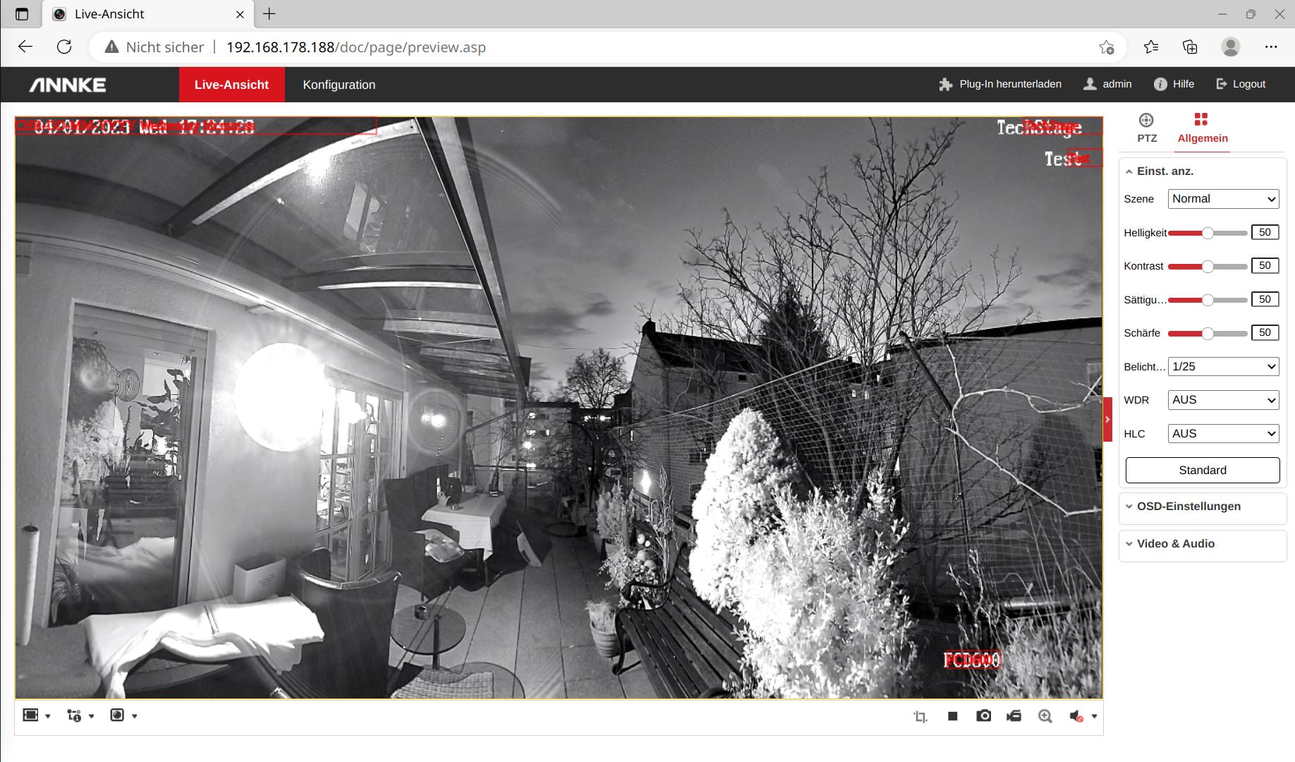The height and width of the screenshot is (762, 1295).
Task: Open the HLC dropdown
Action: pyautogui.click(x=1224, y=434)
